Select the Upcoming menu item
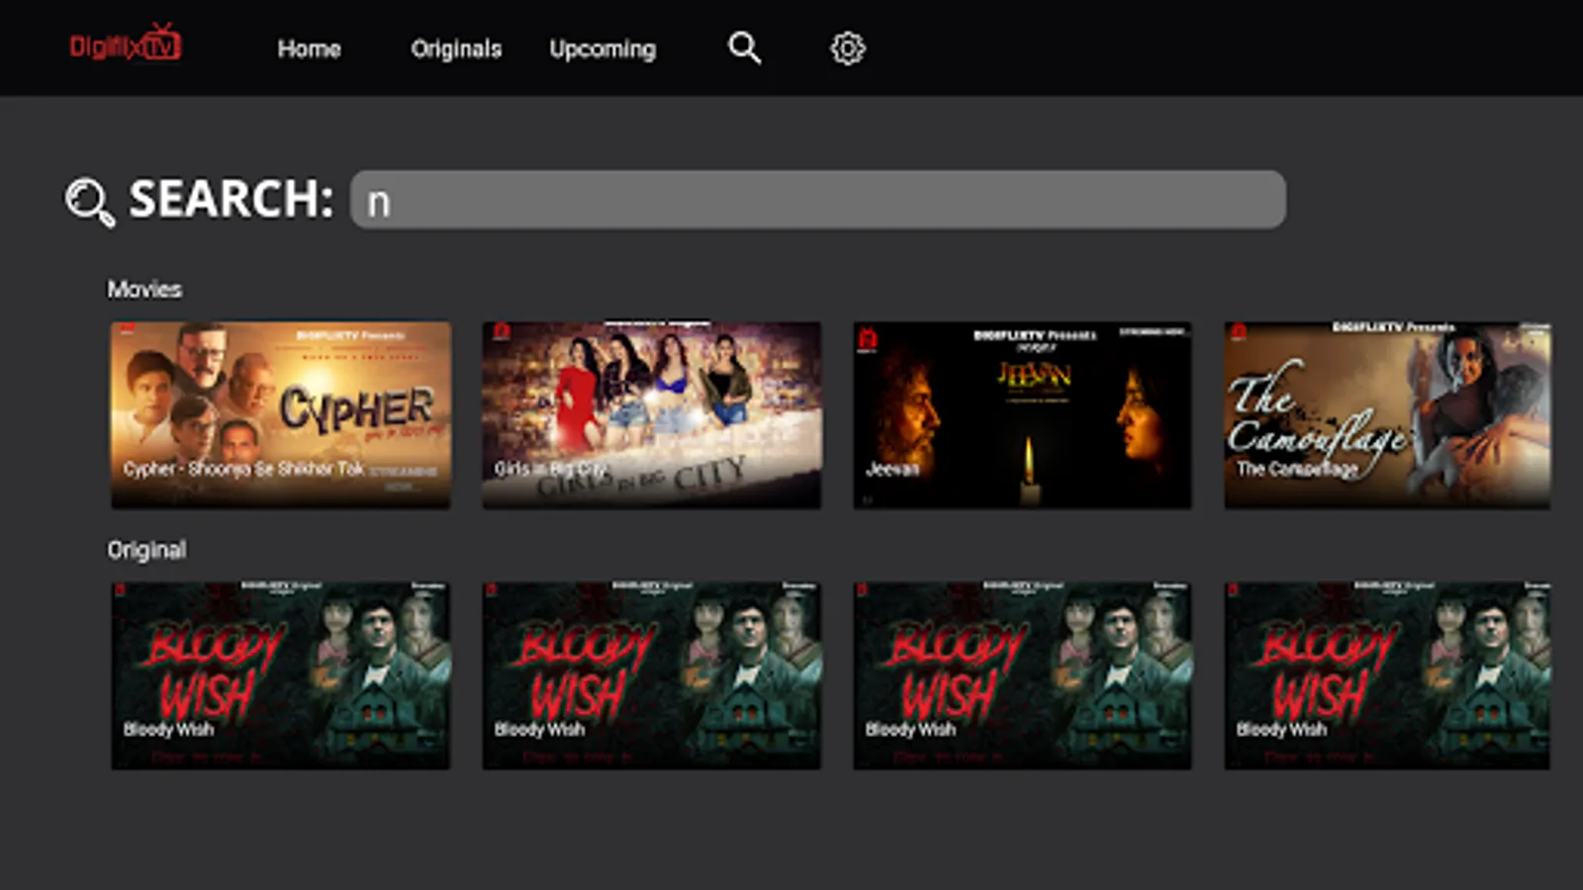The width and height of the screenshot is (1583, 890). click(x=603, y=49)
